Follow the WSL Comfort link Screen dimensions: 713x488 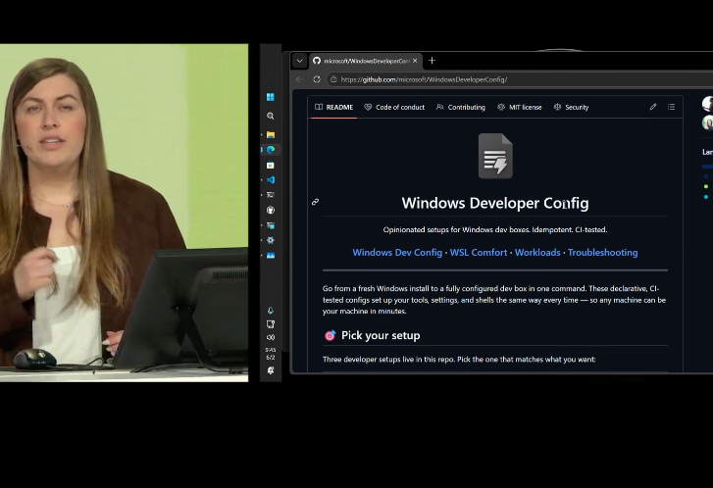479,253
